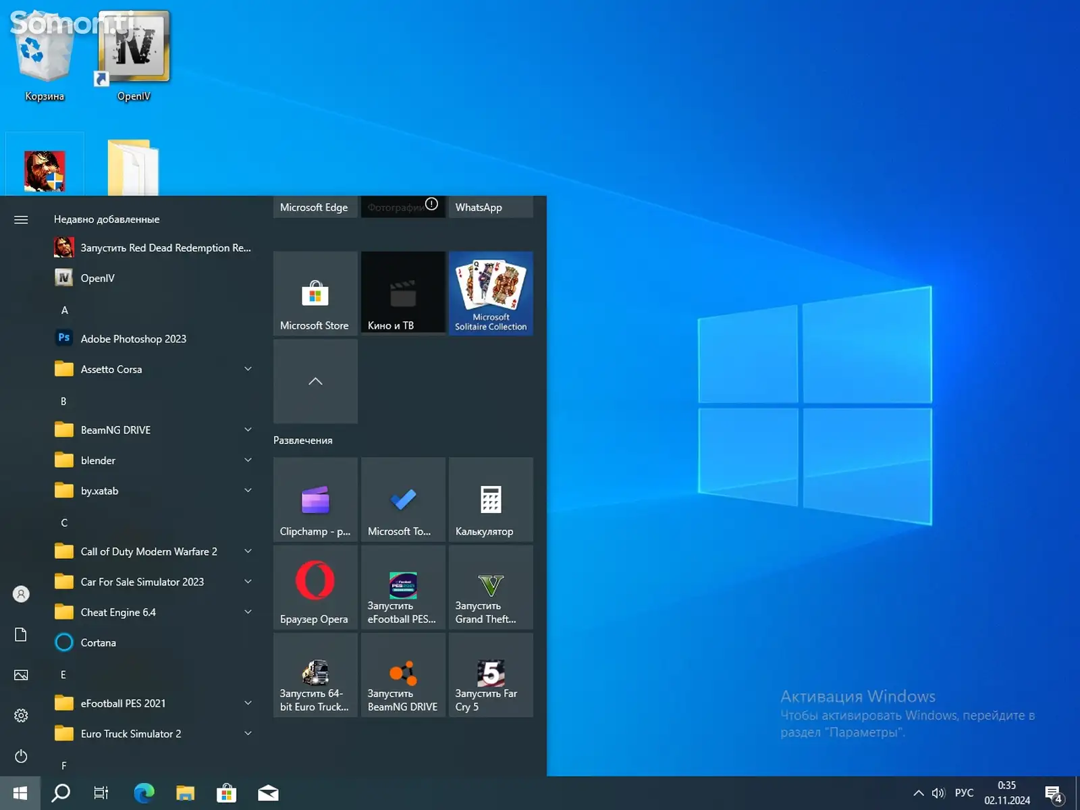The image size is (1080, 810).
Task: Open the volume control in system tray
Action: pyautogui.click(x=938, y=793)
